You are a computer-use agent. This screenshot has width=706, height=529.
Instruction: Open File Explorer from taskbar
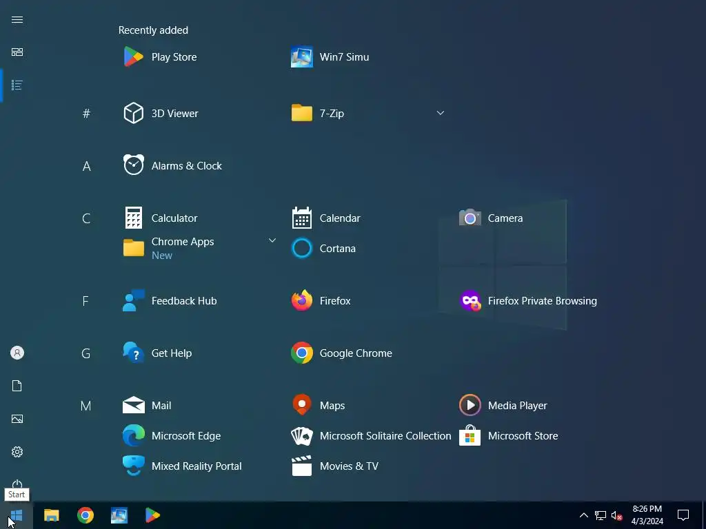point(51,515)
